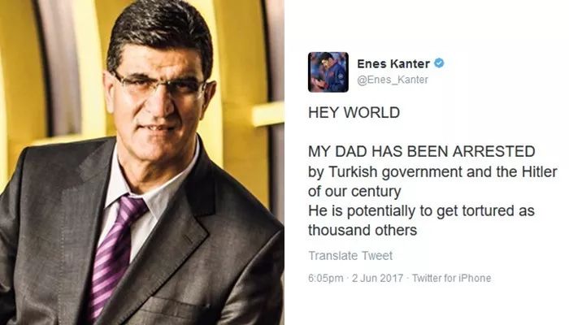Visit the @Enes_Kanter handle link
Viewport: 569px width, 325px height.
393,80
